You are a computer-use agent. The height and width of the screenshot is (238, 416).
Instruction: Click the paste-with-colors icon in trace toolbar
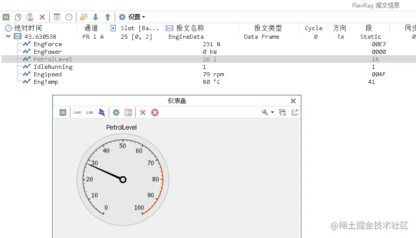[30, 17]
